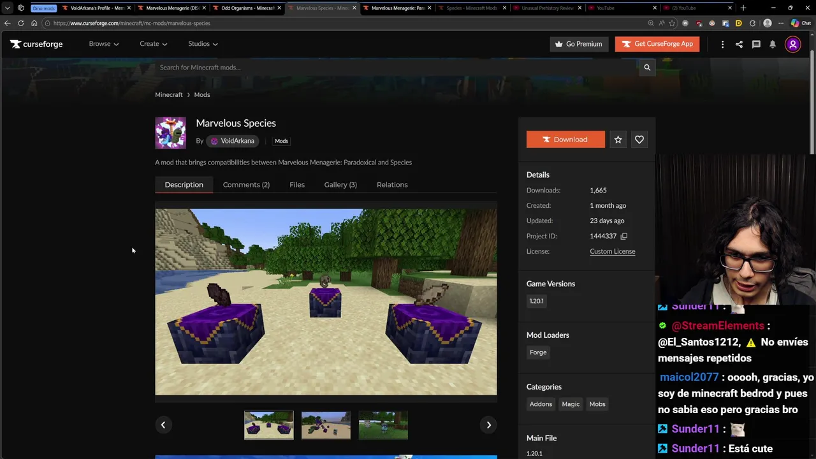Image resolution: width=816 pixels, height=459 pixels.
Task: Click the Mods breadcrumb link
Action: 202,95
